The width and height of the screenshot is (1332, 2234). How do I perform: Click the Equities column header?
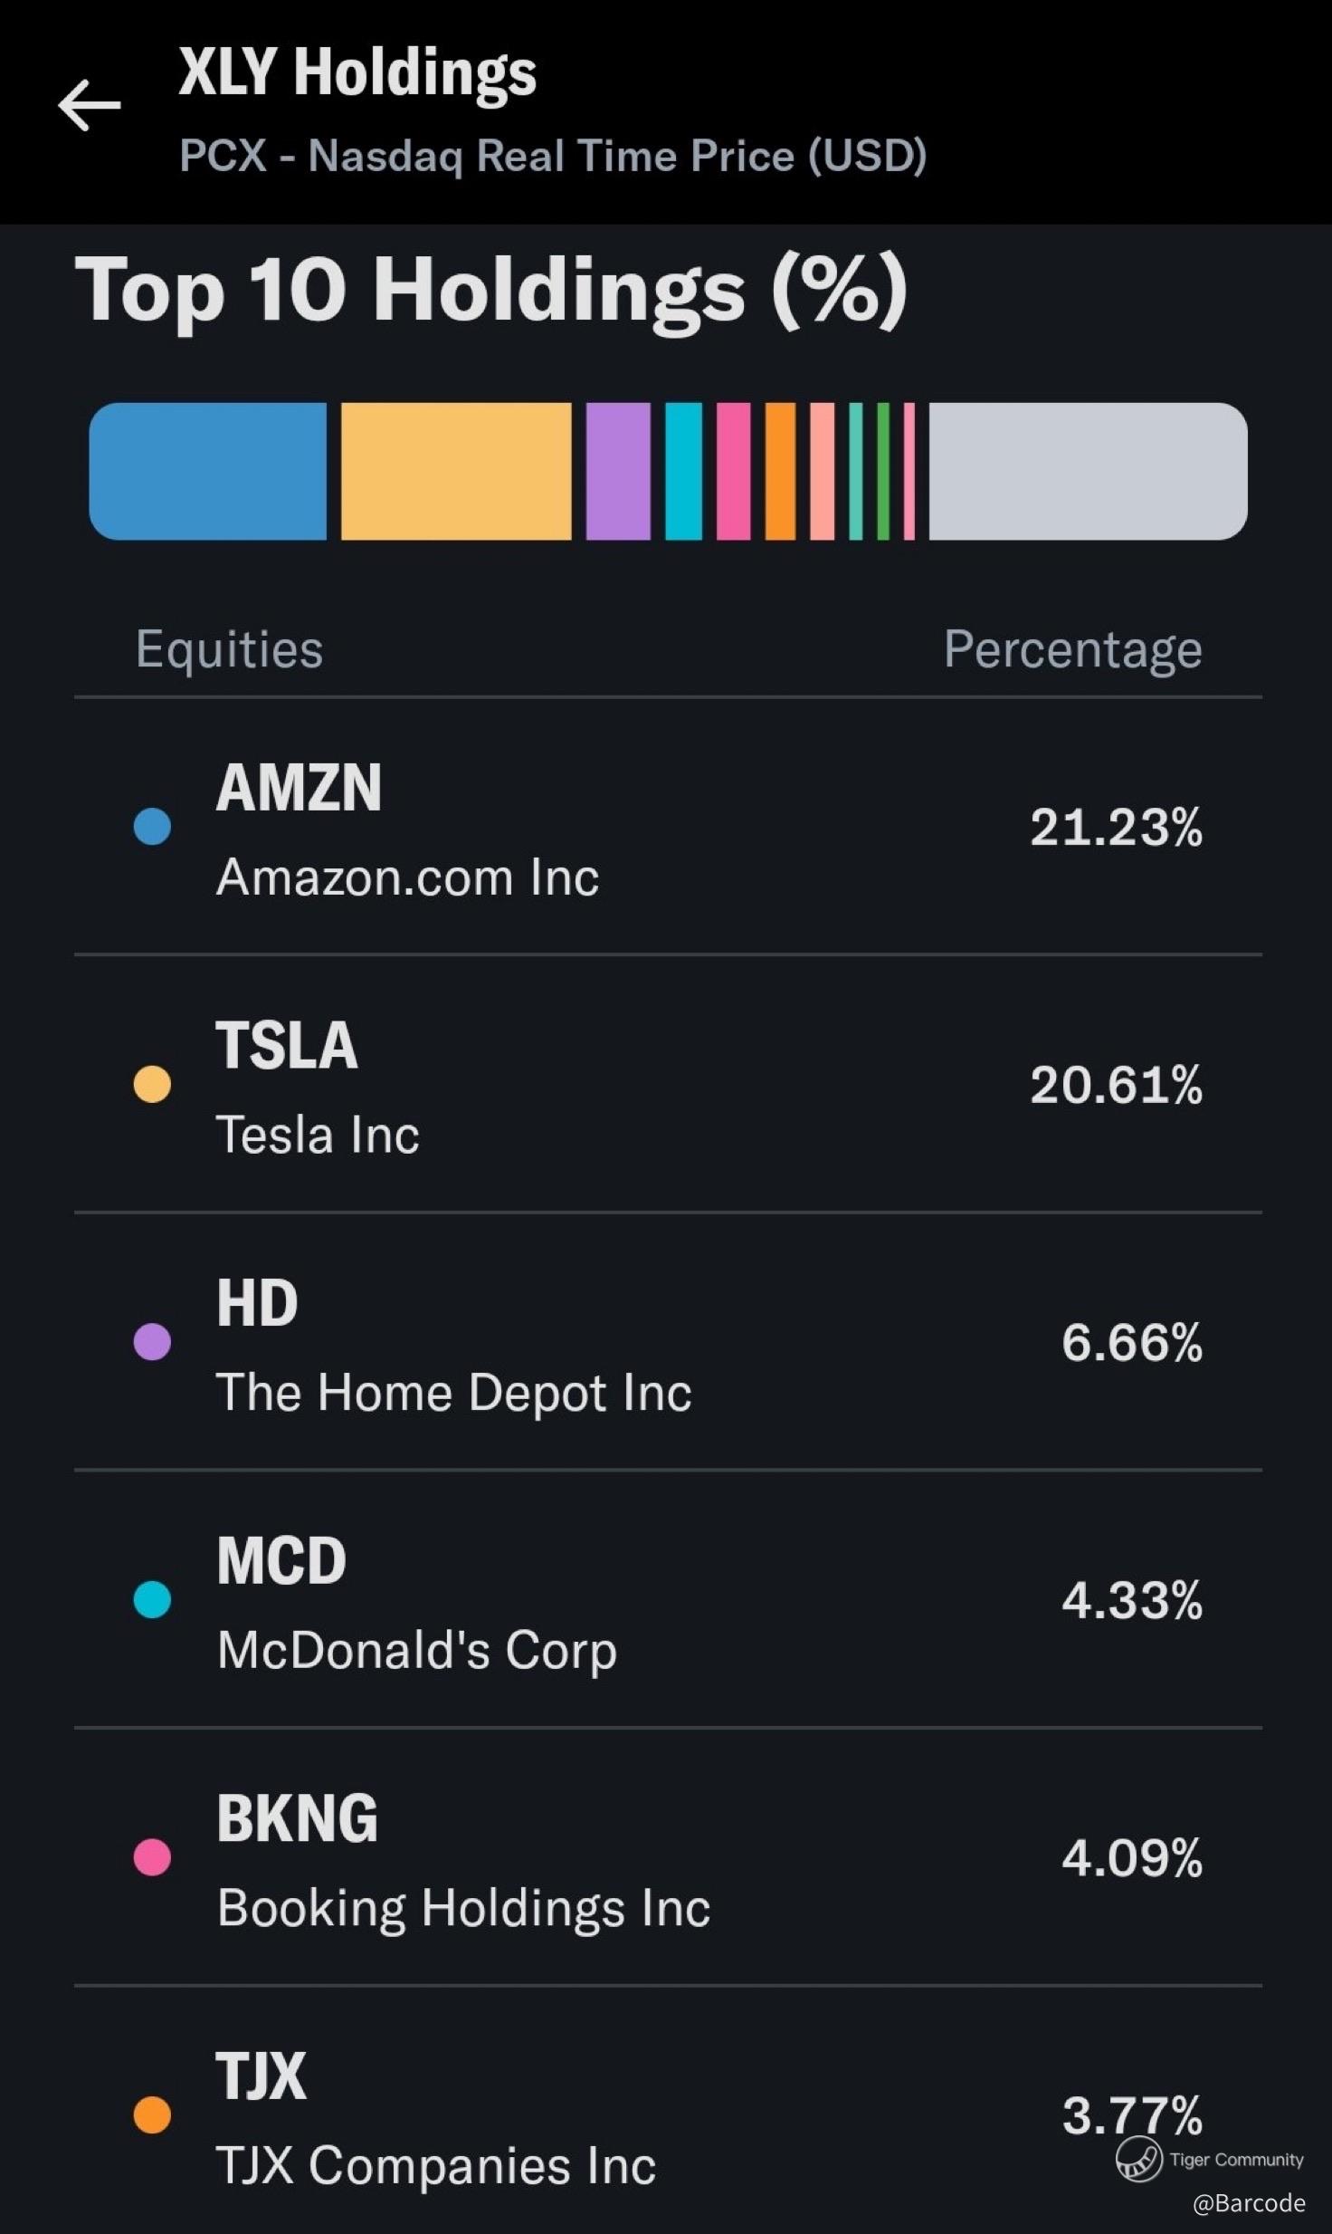(x=229, y=649)
